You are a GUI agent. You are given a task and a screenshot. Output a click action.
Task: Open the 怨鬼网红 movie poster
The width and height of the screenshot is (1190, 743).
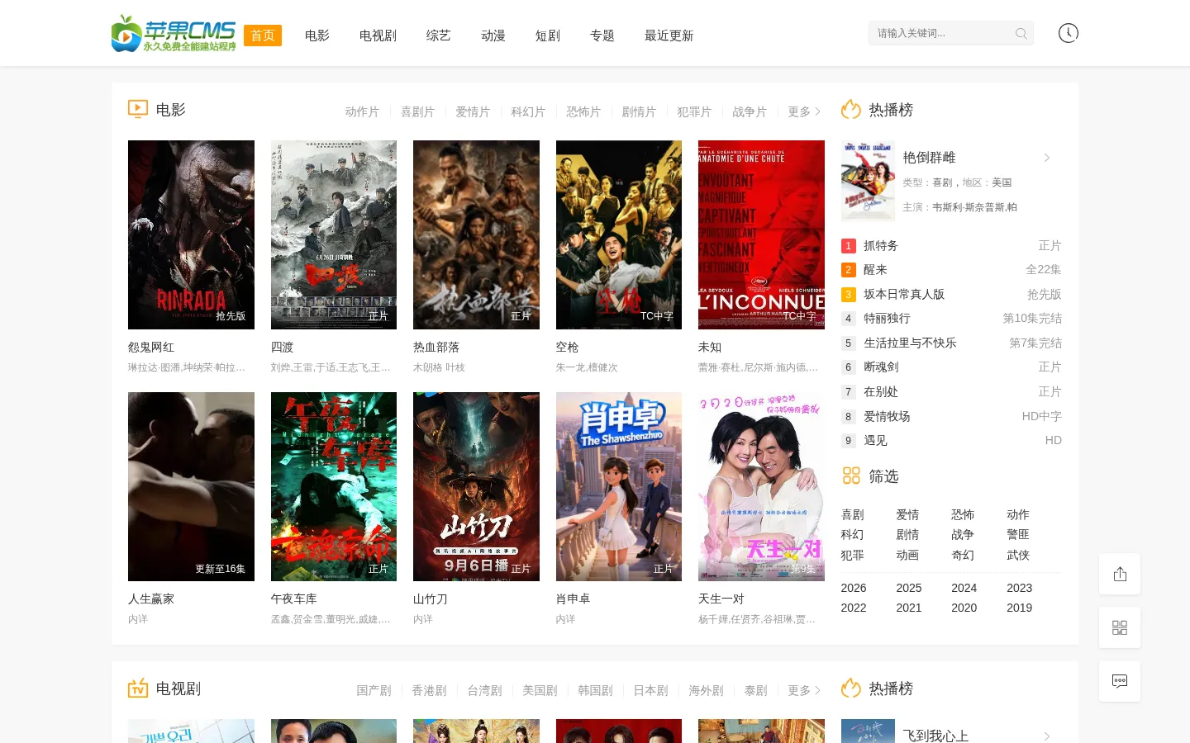[x=191, y=234]
